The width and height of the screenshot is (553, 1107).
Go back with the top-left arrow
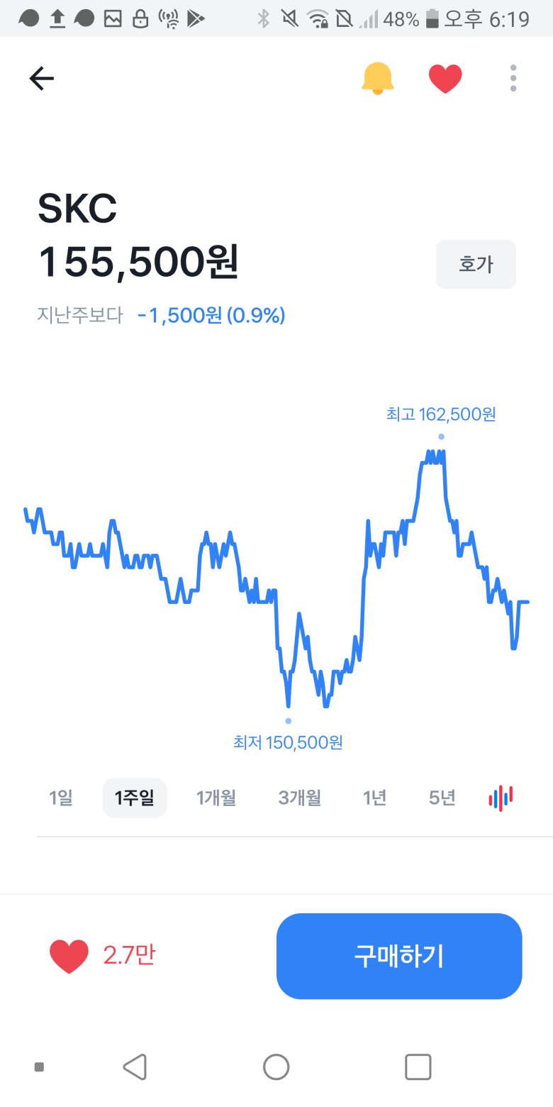click(x=42, y=79)
